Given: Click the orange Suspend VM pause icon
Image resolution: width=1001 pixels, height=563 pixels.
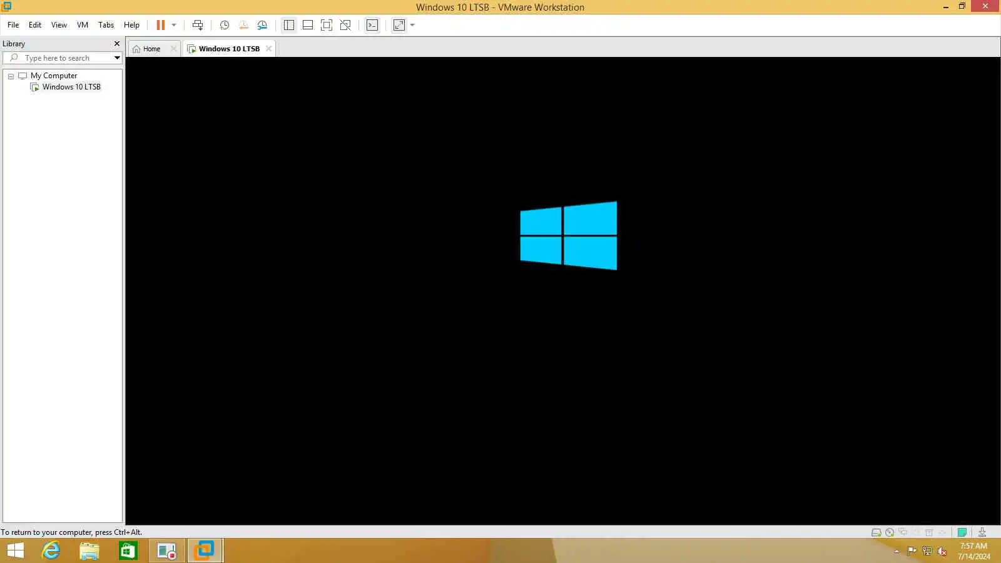Looking at the screenshot, I should pos(160,25).
